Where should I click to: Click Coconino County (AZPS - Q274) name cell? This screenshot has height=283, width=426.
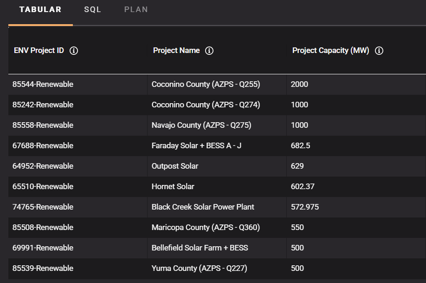[x=206, y=105]
